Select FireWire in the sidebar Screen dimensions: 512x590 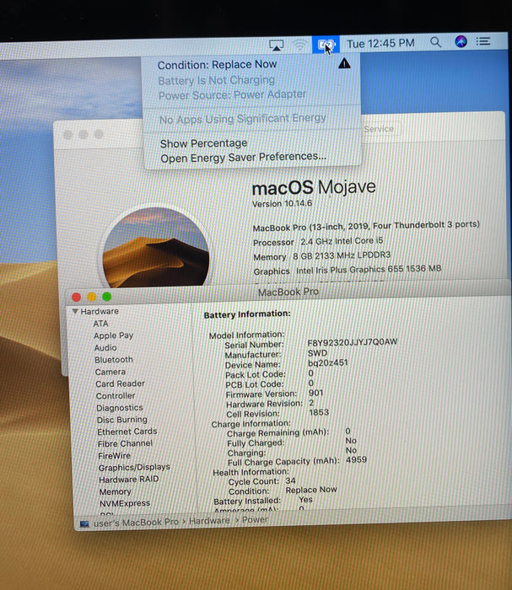114,456
